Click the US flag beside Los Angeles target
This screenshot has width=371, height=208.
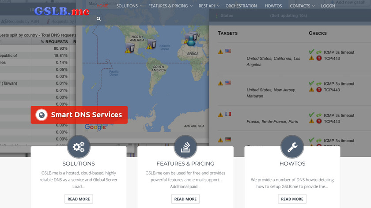[x=228, y=51]
